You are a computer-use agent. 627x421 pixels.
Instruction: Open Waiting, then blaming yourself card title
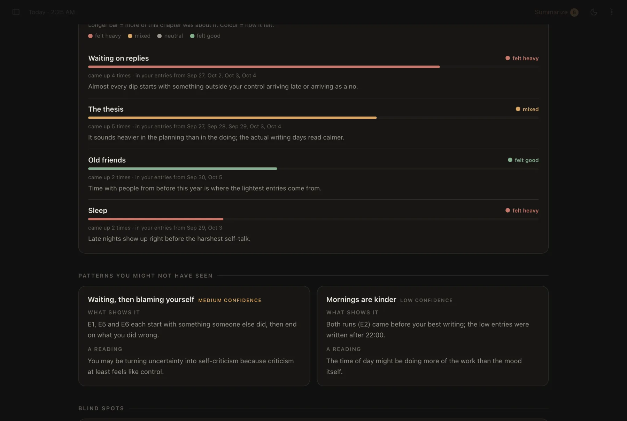click(141, 300)
